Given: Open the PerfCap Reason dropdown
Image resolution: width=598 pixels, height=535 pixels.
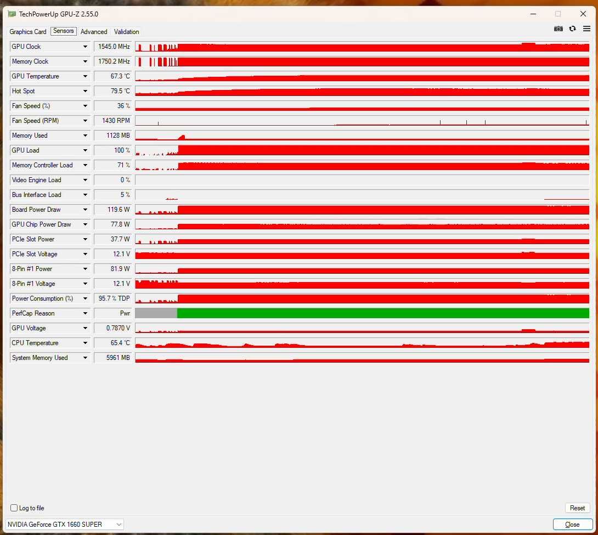Looking at the screenshot, I should coord(85,313).
